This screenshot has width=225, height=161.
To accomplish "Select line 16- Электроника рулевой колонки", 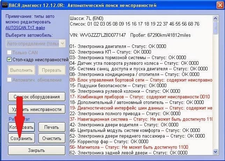I will [x=125, y=91].
